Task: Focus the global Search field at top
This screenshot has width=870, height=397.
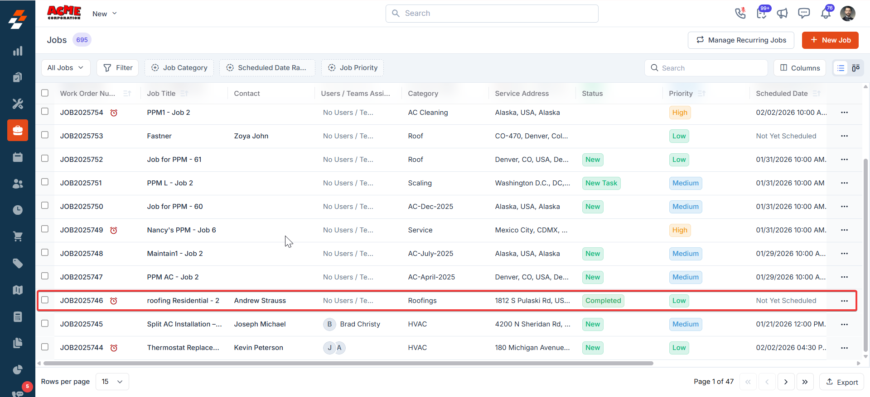Action: (492, 14)
